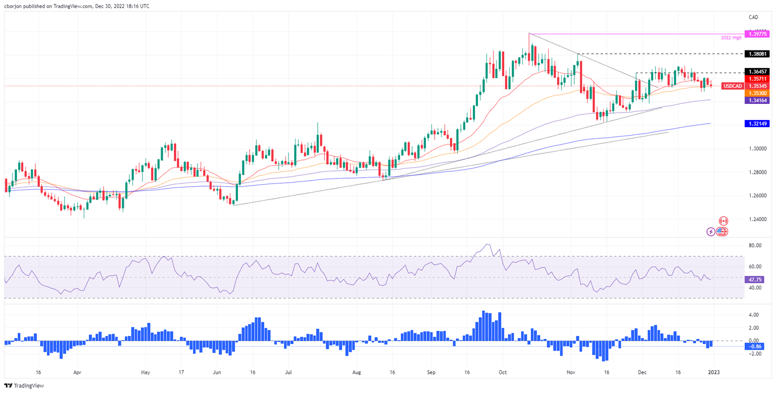
Task: Select the USDCAD symbol price tag
Action: click(x=733, y=86)
